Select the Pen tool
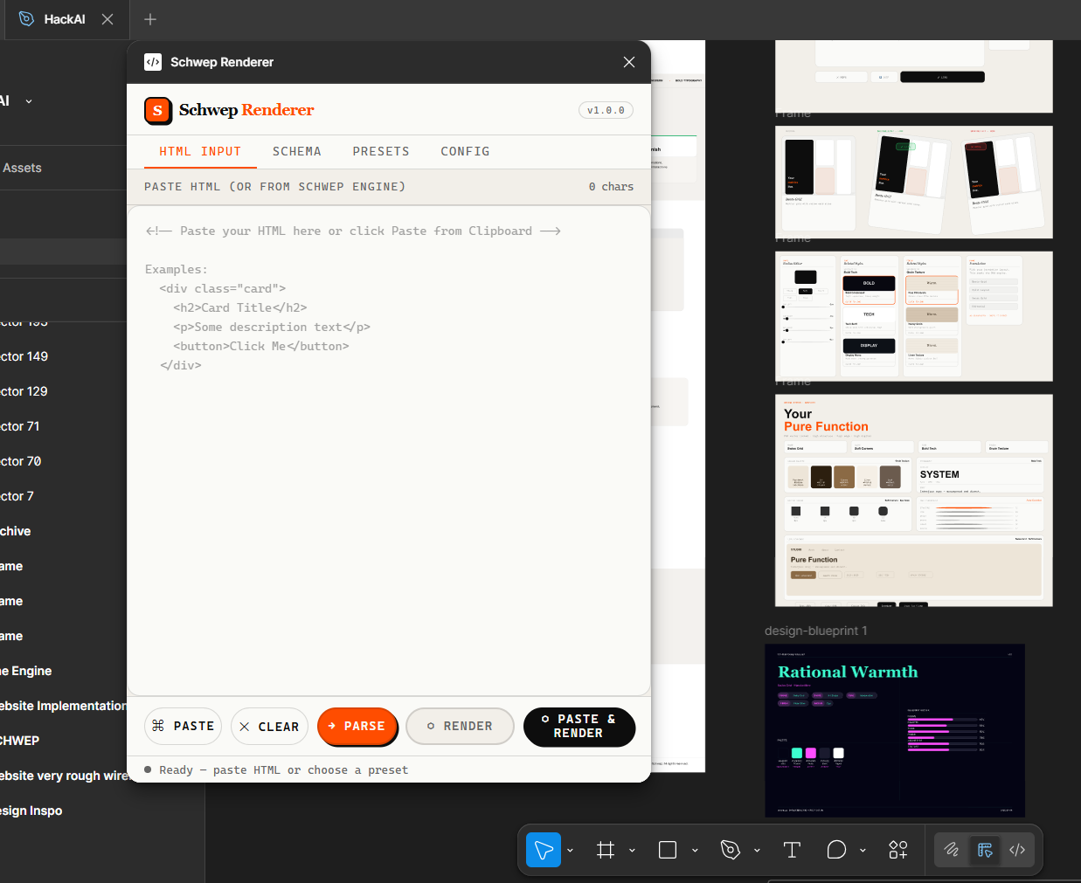 [x=731, y=850]
